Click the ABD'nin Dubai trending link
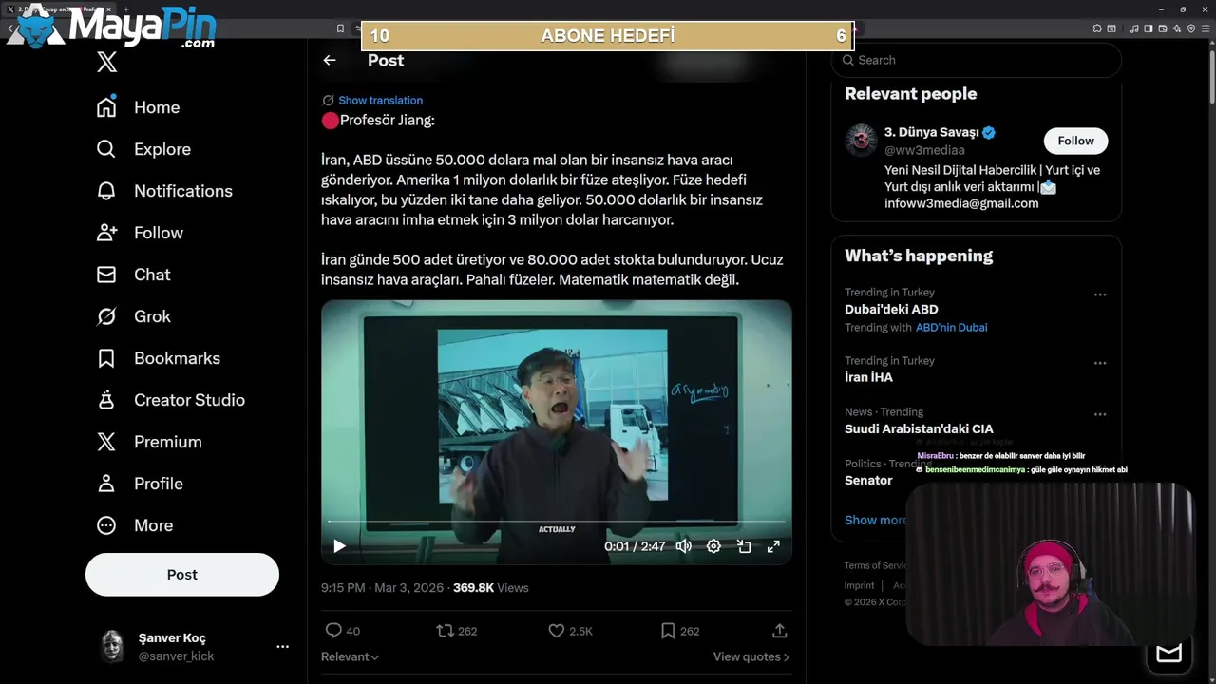The height and width of the screenshot is (684, 1216). pyautogui.click(x=951, y=327)
